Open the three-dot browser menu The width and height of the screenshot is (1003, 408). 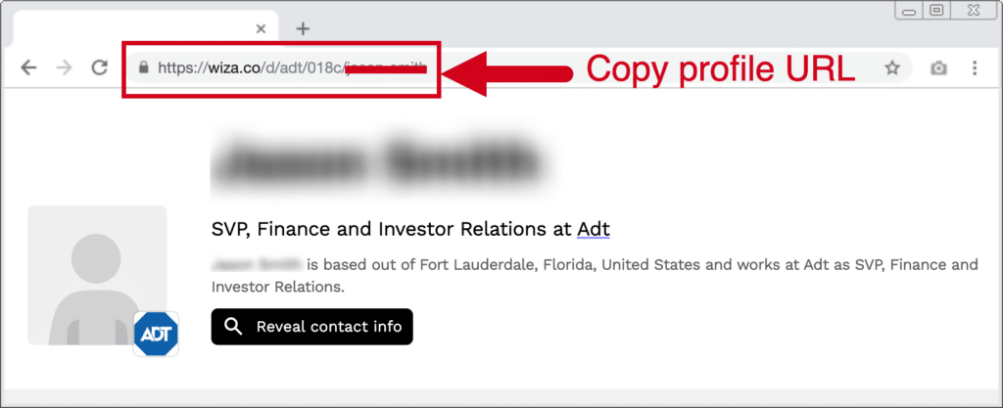coord(975,68)
